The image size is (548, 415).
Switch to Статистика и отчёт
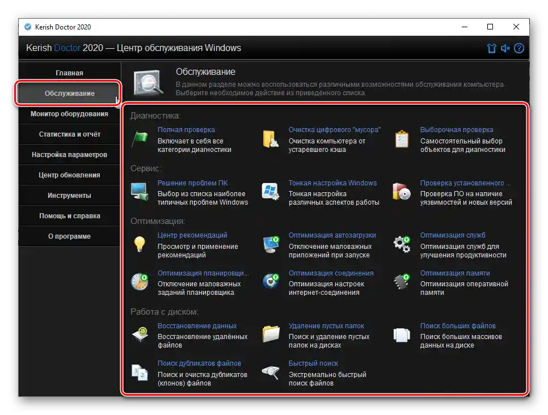point(69,134)
